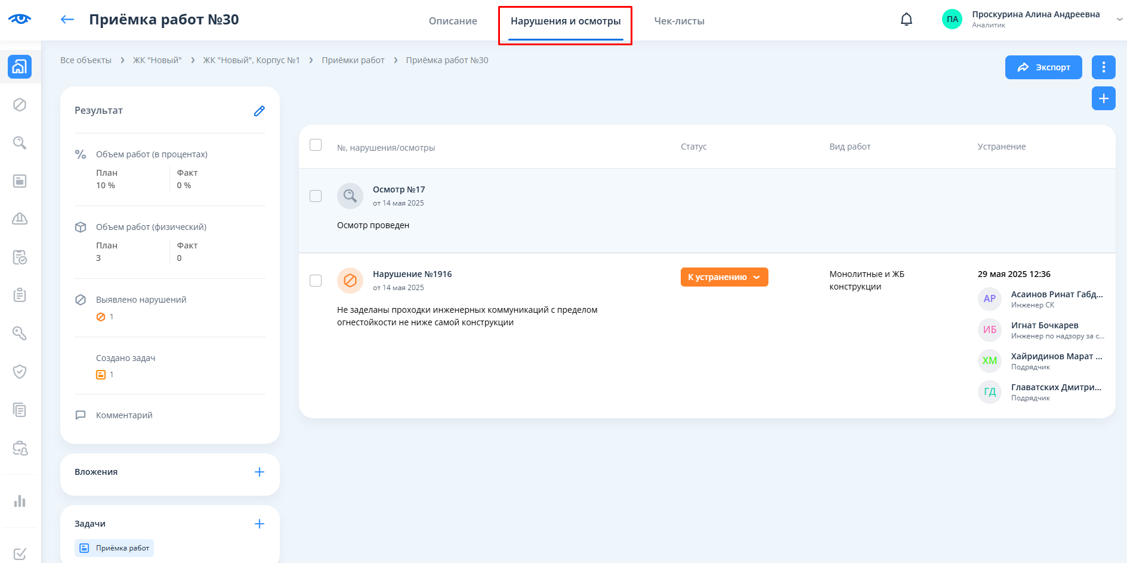
Task: Edit the Результат panel with pencil icon
Action: 259,111
